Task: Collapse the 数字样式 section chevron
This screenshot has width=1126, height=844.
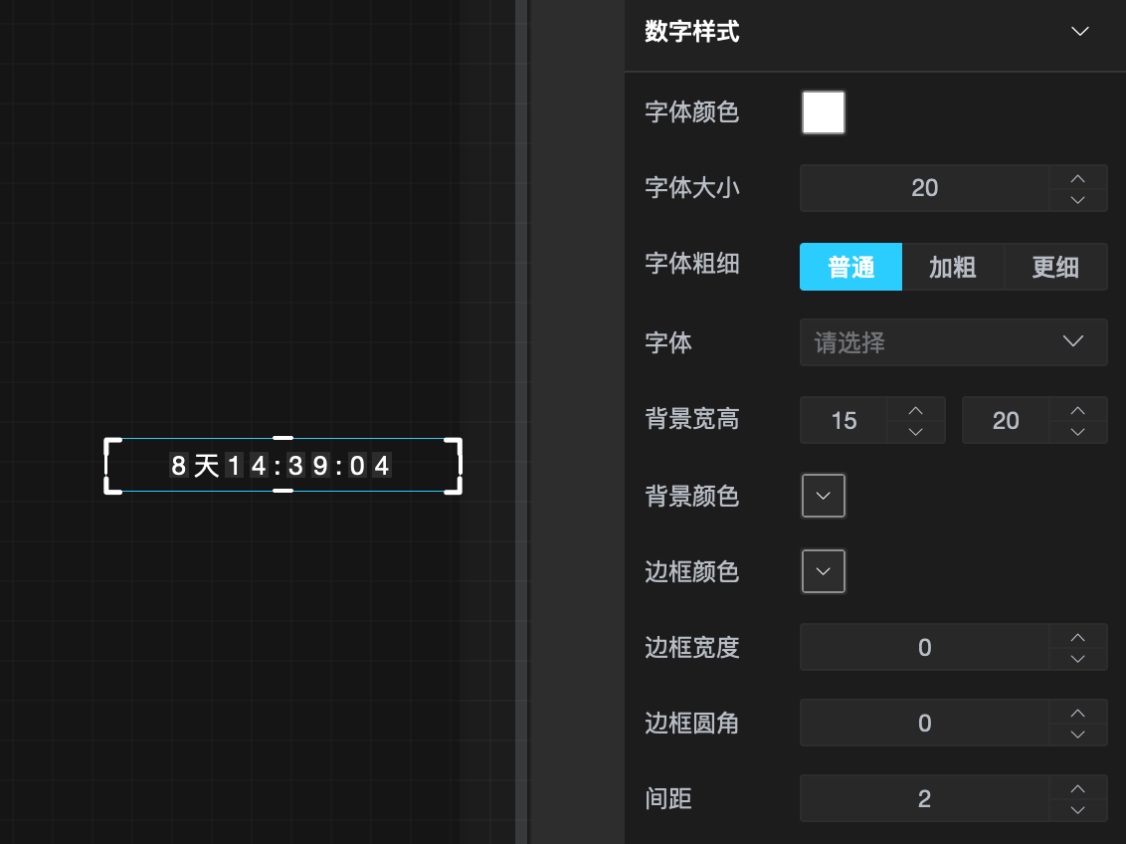Action: (1079, 32)
